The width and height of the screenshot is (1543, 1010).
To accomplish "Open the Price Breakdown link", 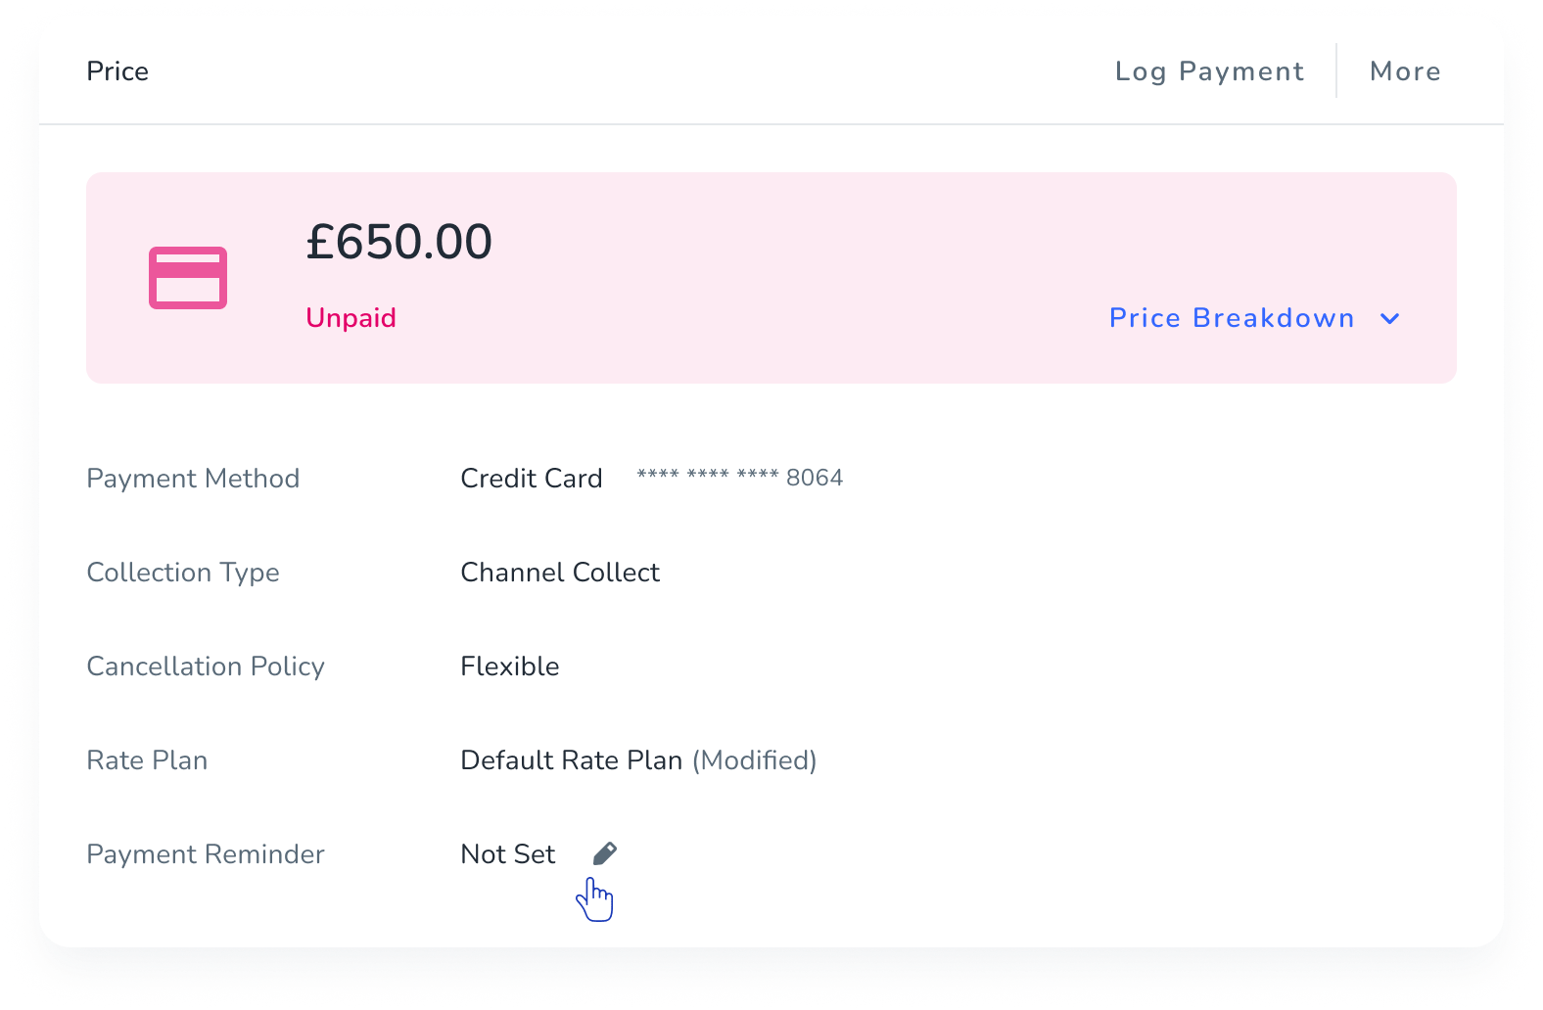I will click(x=1232, y=318).
